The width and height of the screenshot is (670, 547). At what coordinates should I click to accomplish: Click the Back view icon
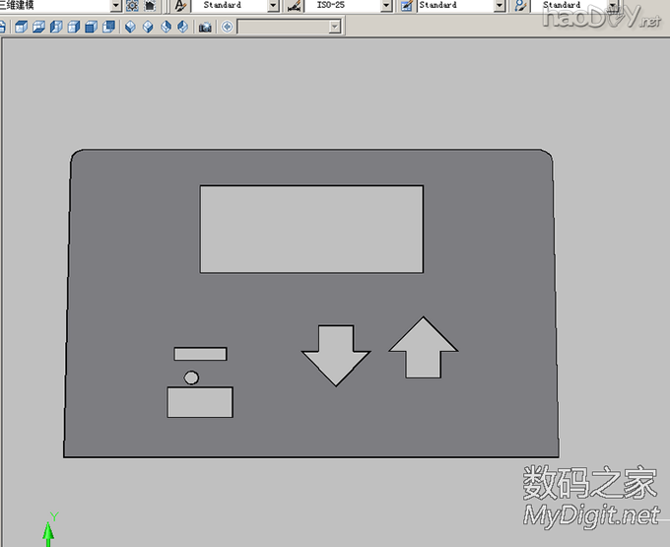pos(107,27)
